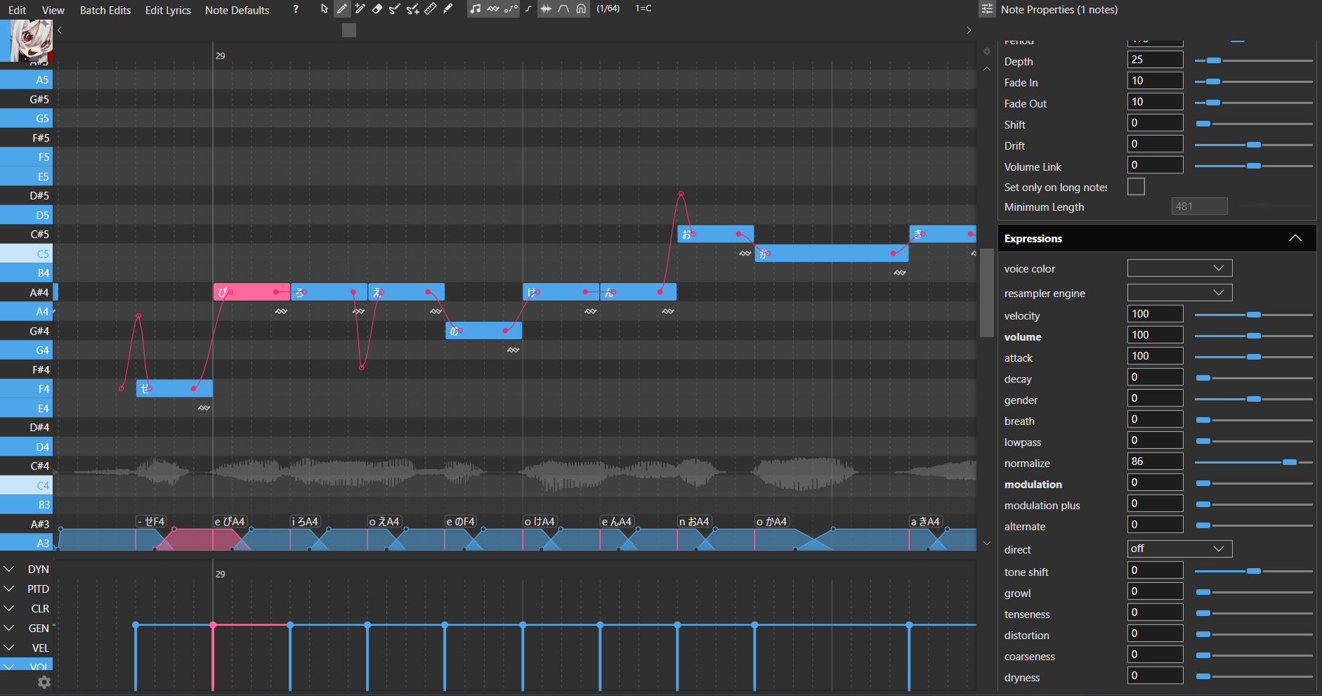Open the Edit Lyrics dialog

click(168, 9)
